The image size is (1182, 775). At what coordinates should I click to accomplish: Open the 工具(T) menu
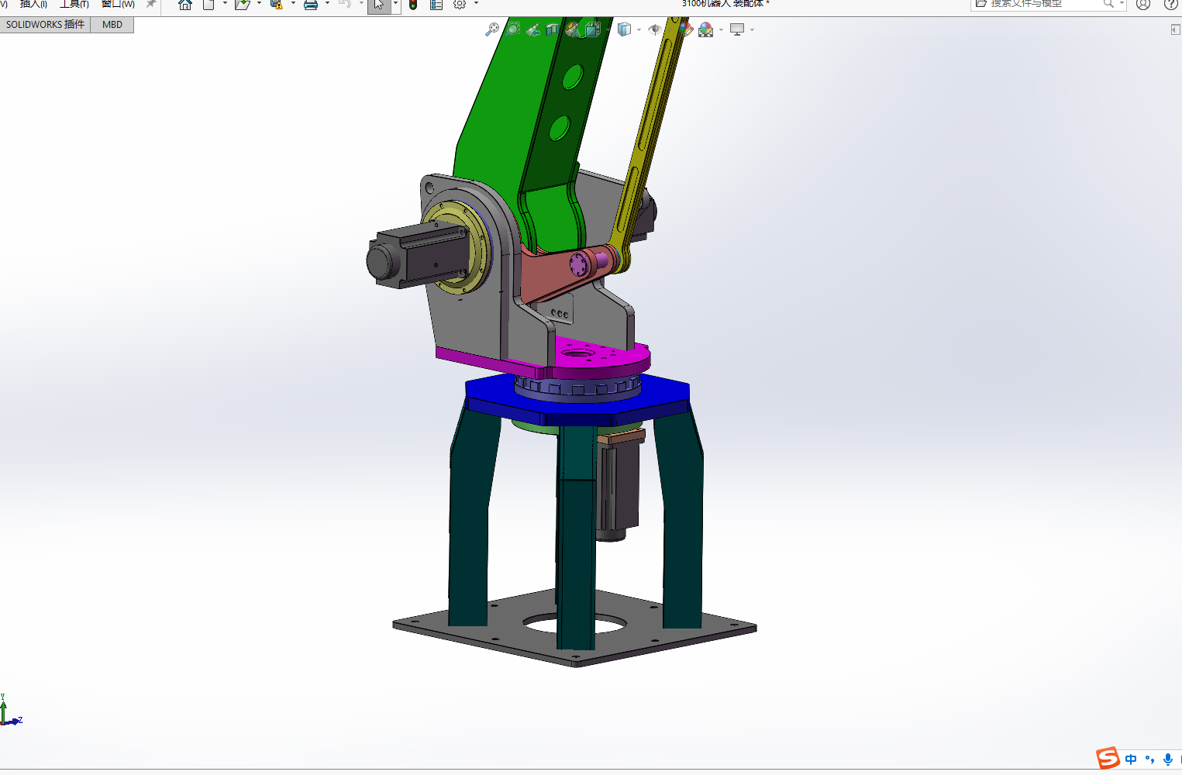74,4
